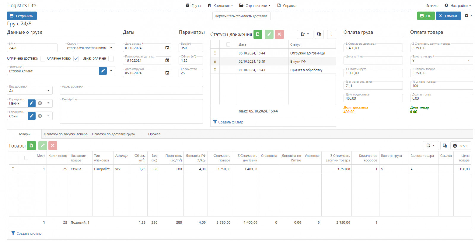Open the Screens link
The height and width of the screenshot is (242, 475).
pyautogui.click(x=432, y=5)
